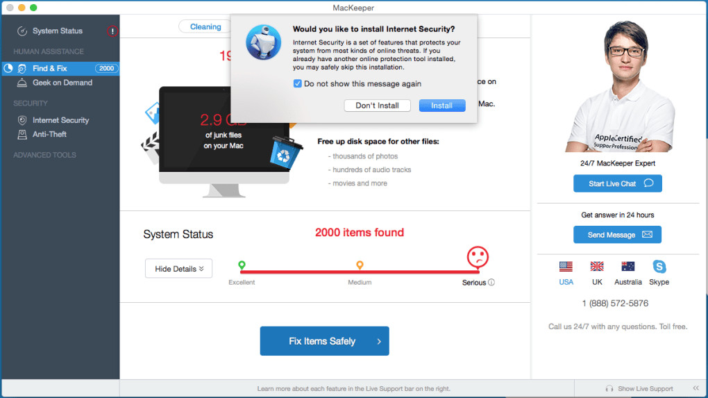
Task: Click the chat bubble icon on Start Live Chat
Action: 648,183
